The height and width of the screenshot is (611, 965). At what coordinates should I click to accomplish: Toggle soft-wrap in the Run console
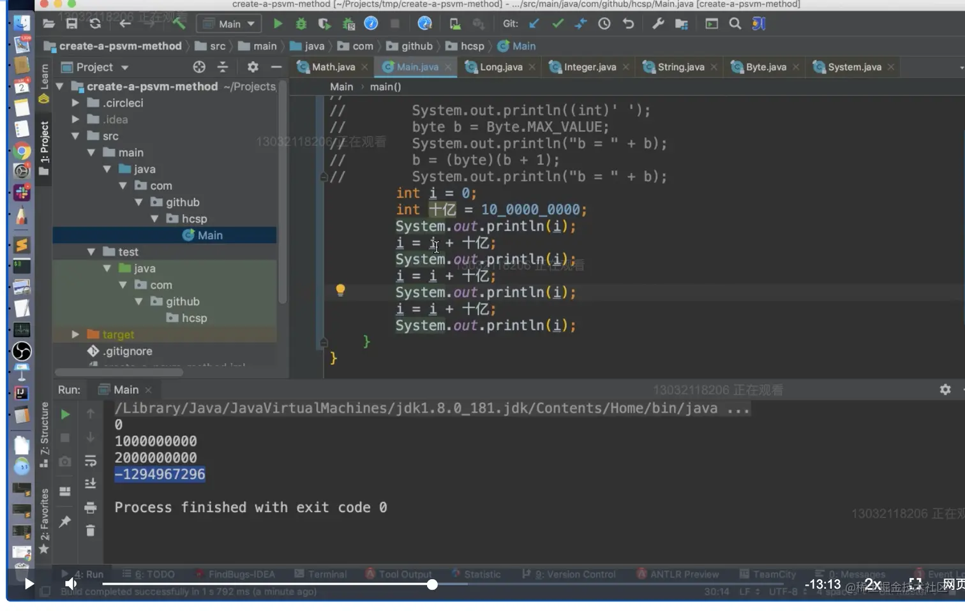91,461
